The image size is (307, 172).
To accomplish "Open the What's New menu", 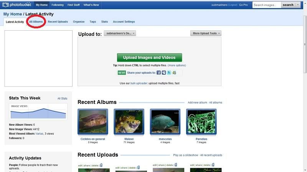I will click(91, 5).
